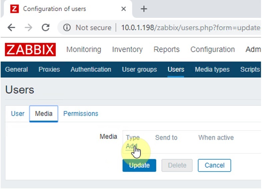
Task: Focus the browser address bar URL
Action: click(x=190, y=28)
